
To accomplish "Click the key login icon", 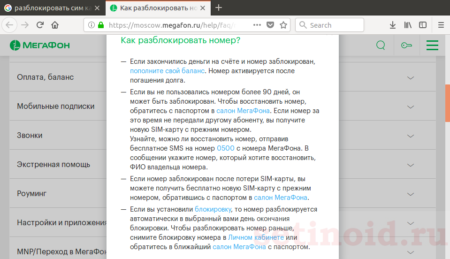I will (x=406, y=46).
